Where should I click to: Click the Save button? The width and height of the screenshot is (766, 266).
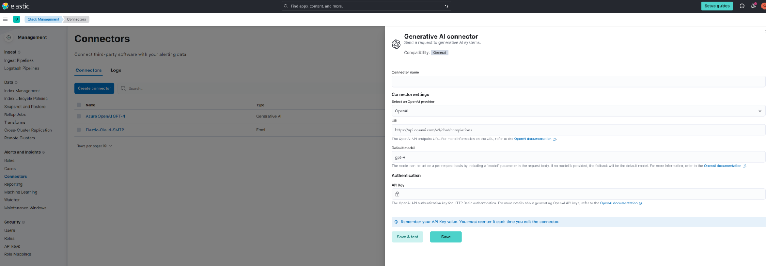click(446, 237)
